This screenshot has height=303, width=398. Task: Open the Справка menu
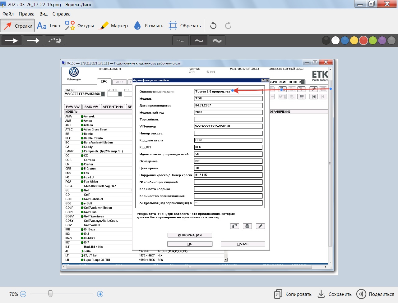click(x=61, y=14)
